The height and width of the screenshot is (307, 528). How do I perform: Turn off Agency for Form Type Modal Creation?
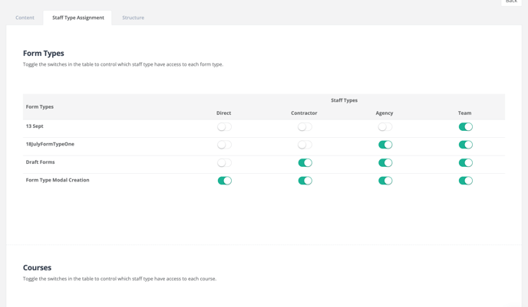pos(385,181)
